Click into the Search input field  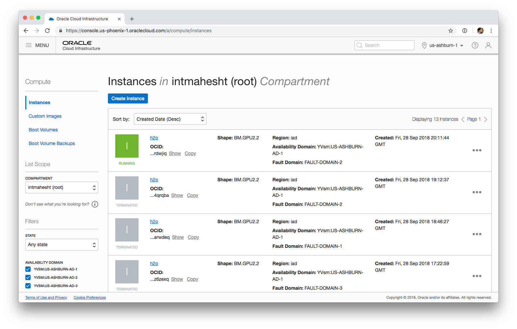point(384,45)
